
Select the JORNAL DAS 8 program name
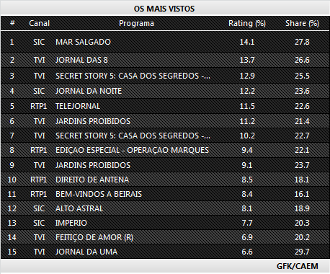point(81,60)
